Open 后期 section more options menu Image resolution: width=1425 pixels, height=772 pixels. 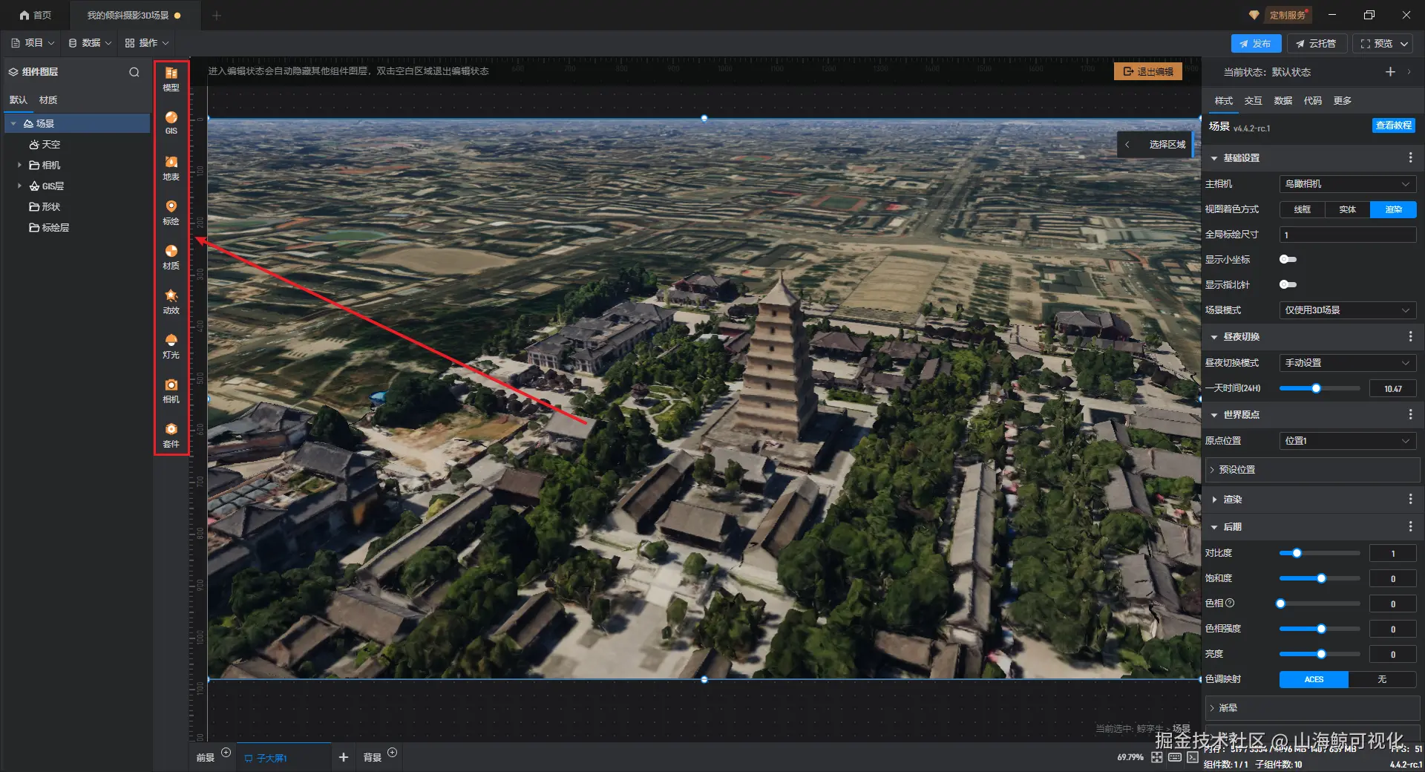tap(1410, 526)
